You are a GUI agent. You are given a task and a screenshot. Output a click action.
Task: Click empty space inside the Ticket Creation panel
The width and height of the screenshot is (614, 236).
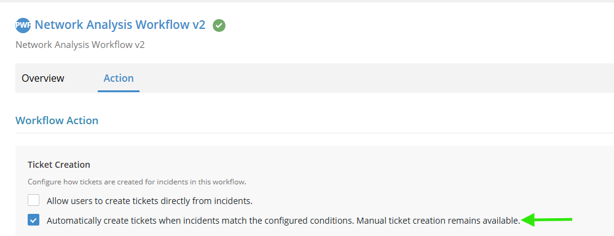click(392, 172)
